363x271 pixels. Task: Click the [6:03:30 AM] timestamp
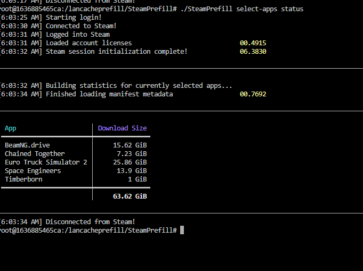click(21, 26)
